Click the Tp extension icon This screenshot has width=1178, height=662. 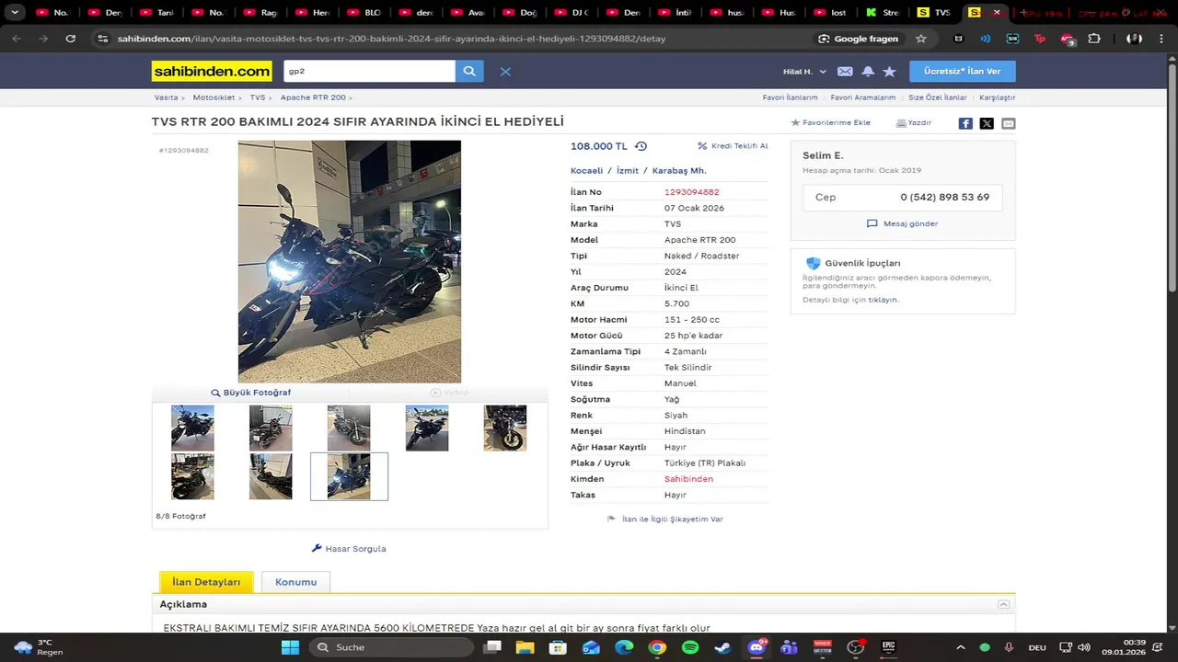point(1040,39)
